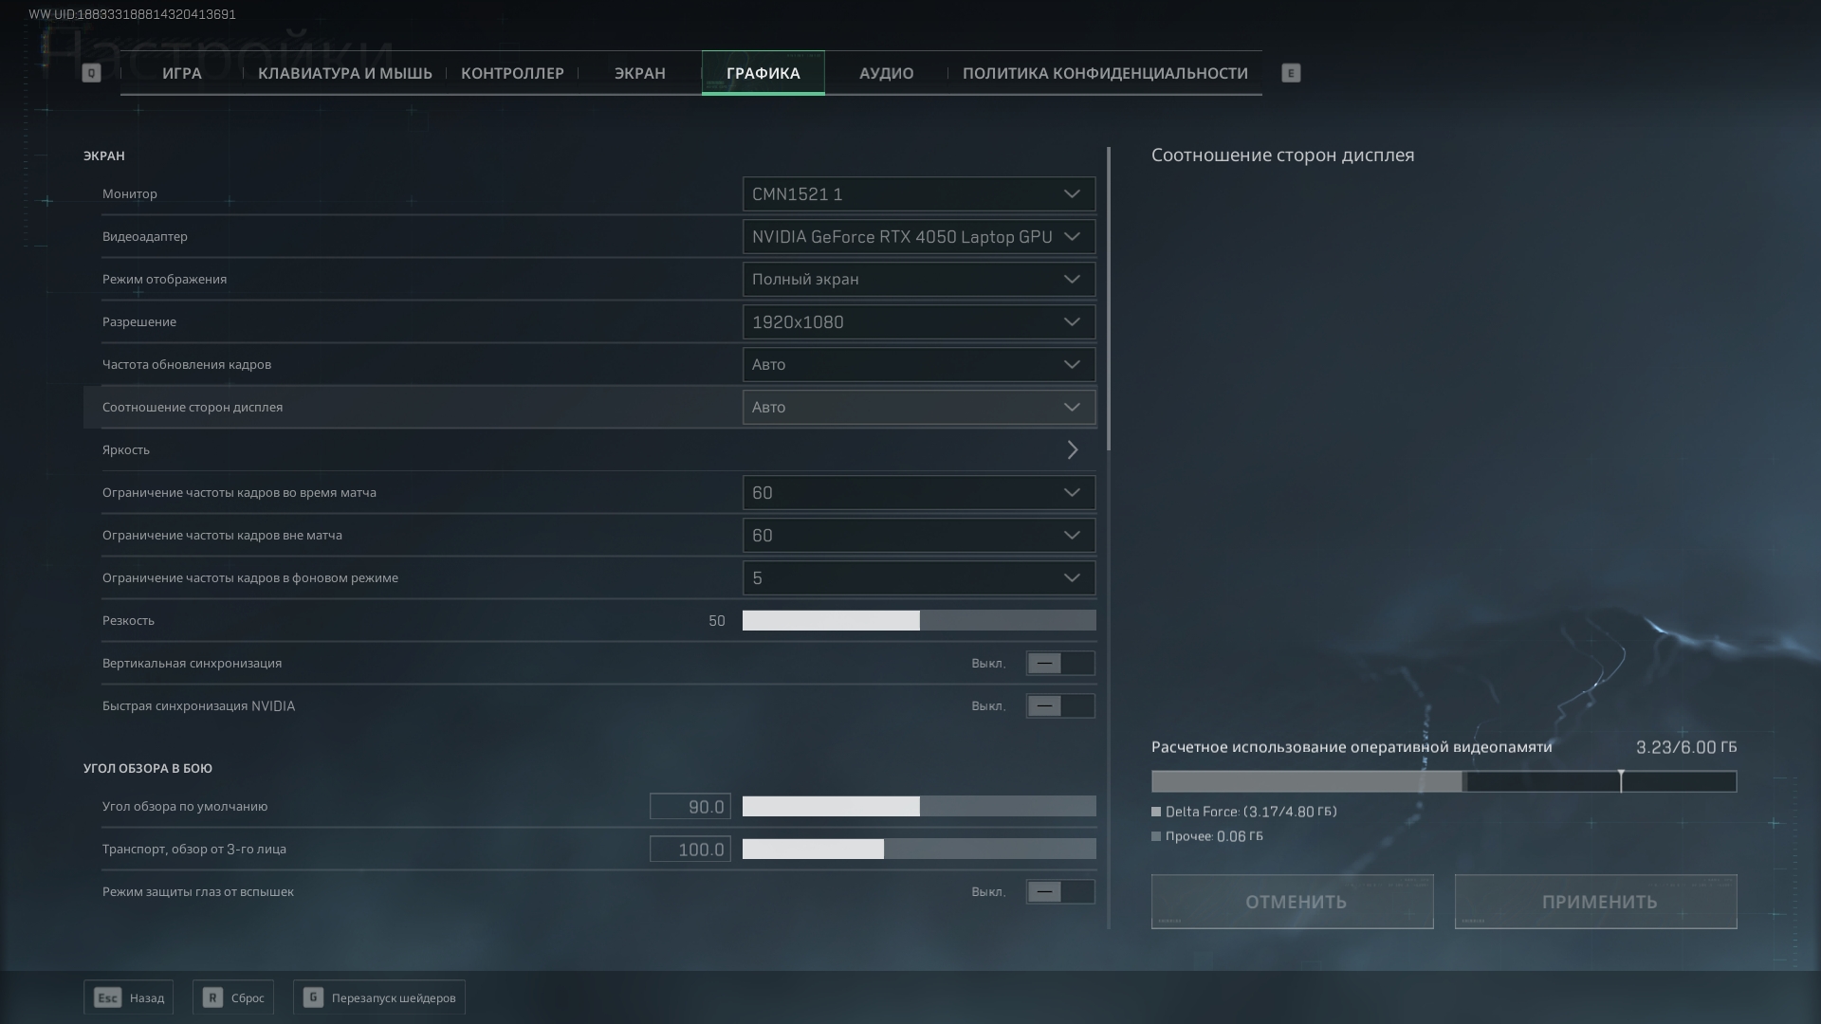Click the G key shader restart icon

coord(313,997)
